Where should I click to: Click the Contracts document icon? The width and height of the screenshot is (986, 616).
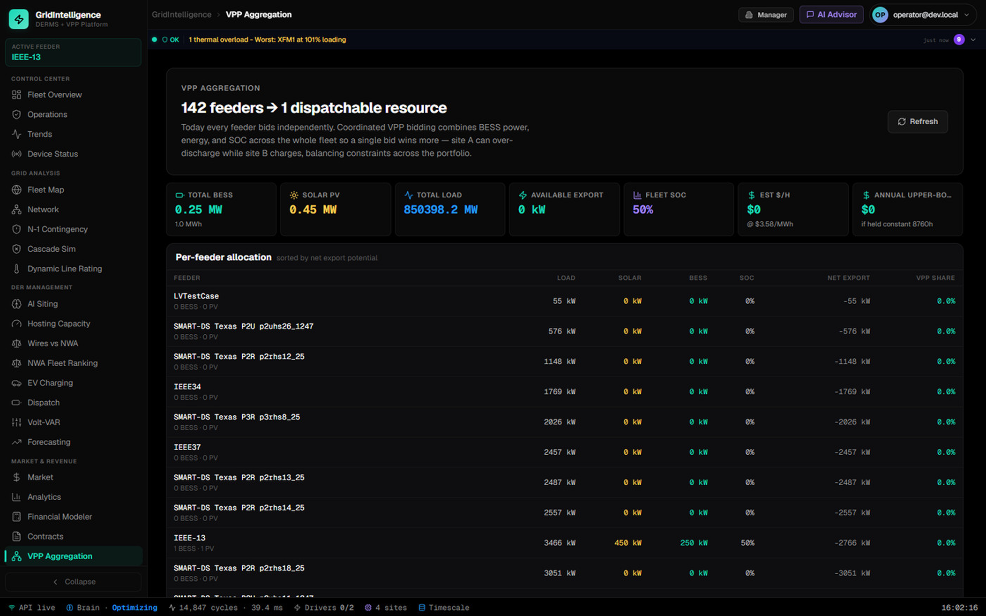click(16, 536)
